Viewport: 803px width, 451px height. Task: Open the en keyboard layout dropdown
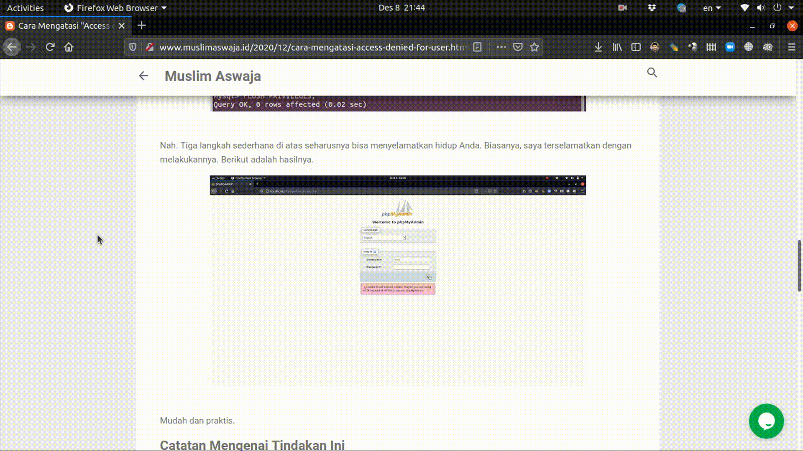pos(711,8)
